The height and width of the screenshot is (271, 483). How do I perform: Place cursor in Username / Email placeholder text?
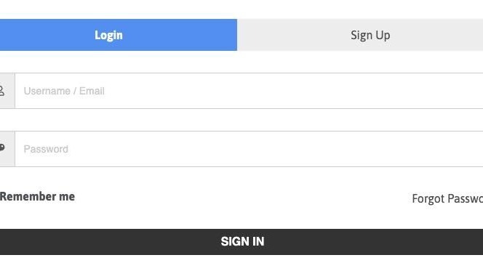64,91
